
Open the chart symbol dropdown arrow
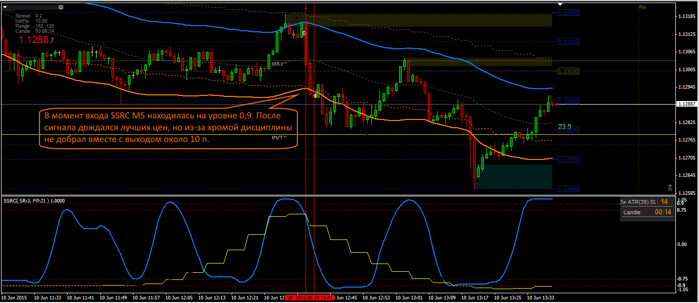pyautogui.click(x=5, y=7)
